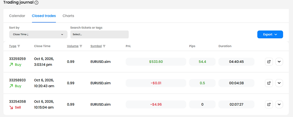Open external link for trade 33259259

pos(269,62)
